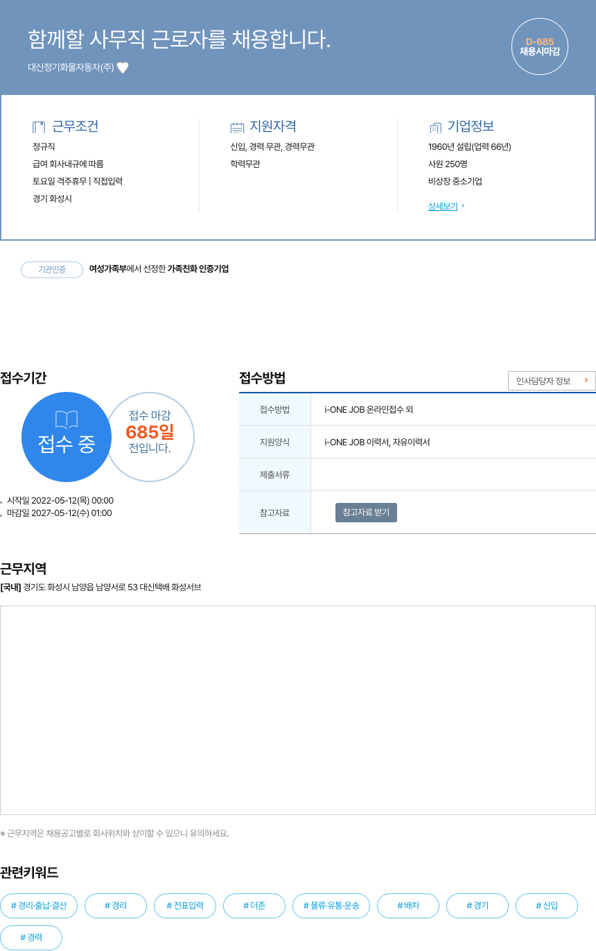Image resolution: width=596 pixels, height=951 pixels.
Task: Select the # 전표입력 keyword tag
Action: pyautogui.click(x=185, y=906)
